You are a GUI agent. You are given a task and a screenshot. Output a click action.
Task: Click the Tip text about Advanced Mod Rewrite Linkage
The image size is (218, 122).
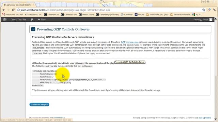click(96, 90)
